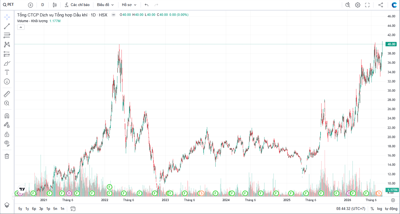Open time axis settings gear at the chart corner
The height and width of the screenshot is (214, 400).
click(393, 200)
